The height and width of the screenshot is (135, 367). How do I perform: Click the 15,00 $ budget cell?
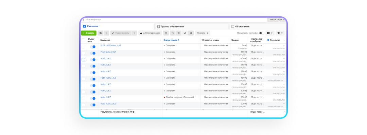tap(244, 78)
